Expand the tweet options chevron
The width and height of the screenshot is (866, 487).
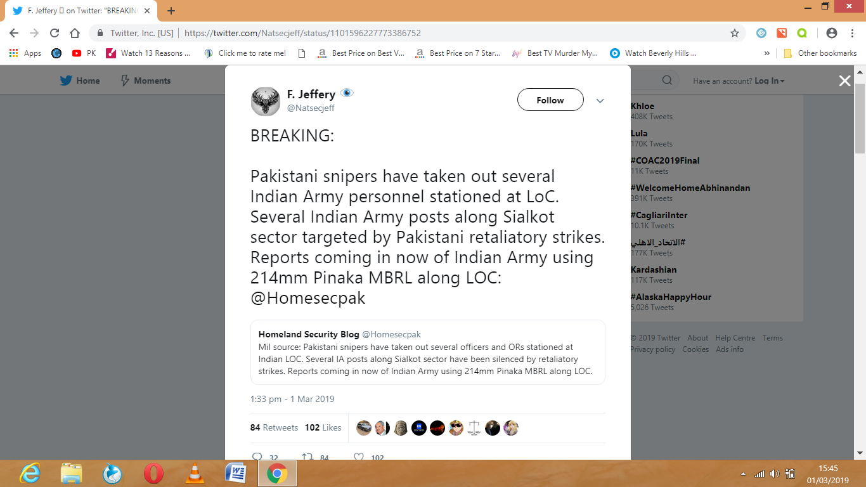[600, 101]
